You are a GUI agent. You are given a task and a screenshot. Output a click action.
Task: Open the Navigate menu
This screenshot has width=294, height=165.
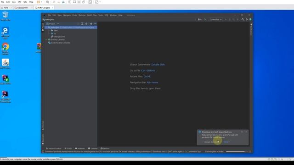[67, 15]
